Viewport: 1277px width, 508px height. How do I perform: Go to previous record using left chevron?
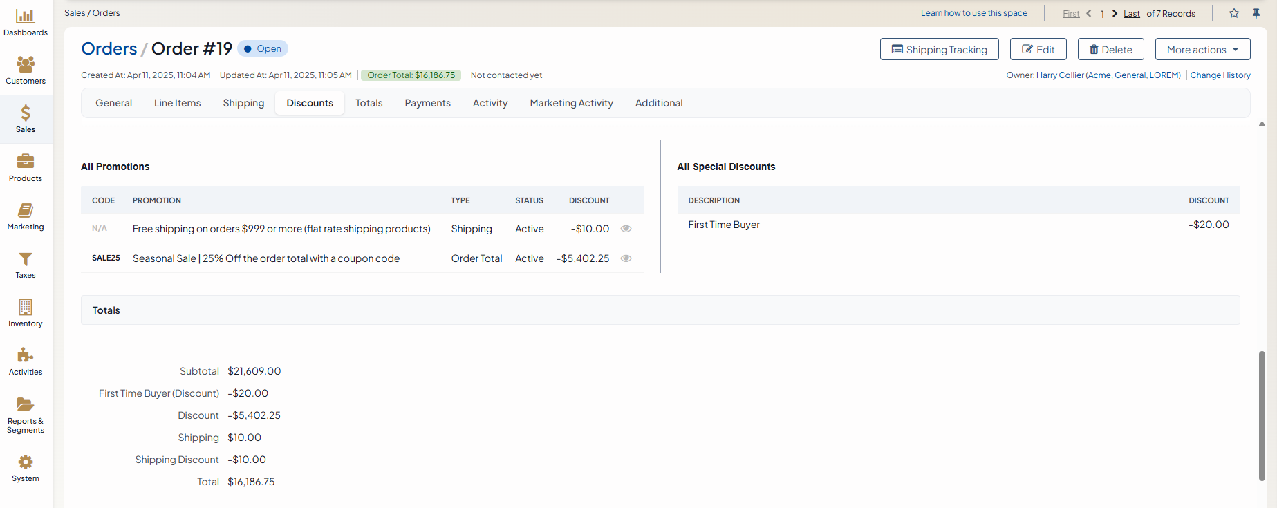[x=1089, y=13]
